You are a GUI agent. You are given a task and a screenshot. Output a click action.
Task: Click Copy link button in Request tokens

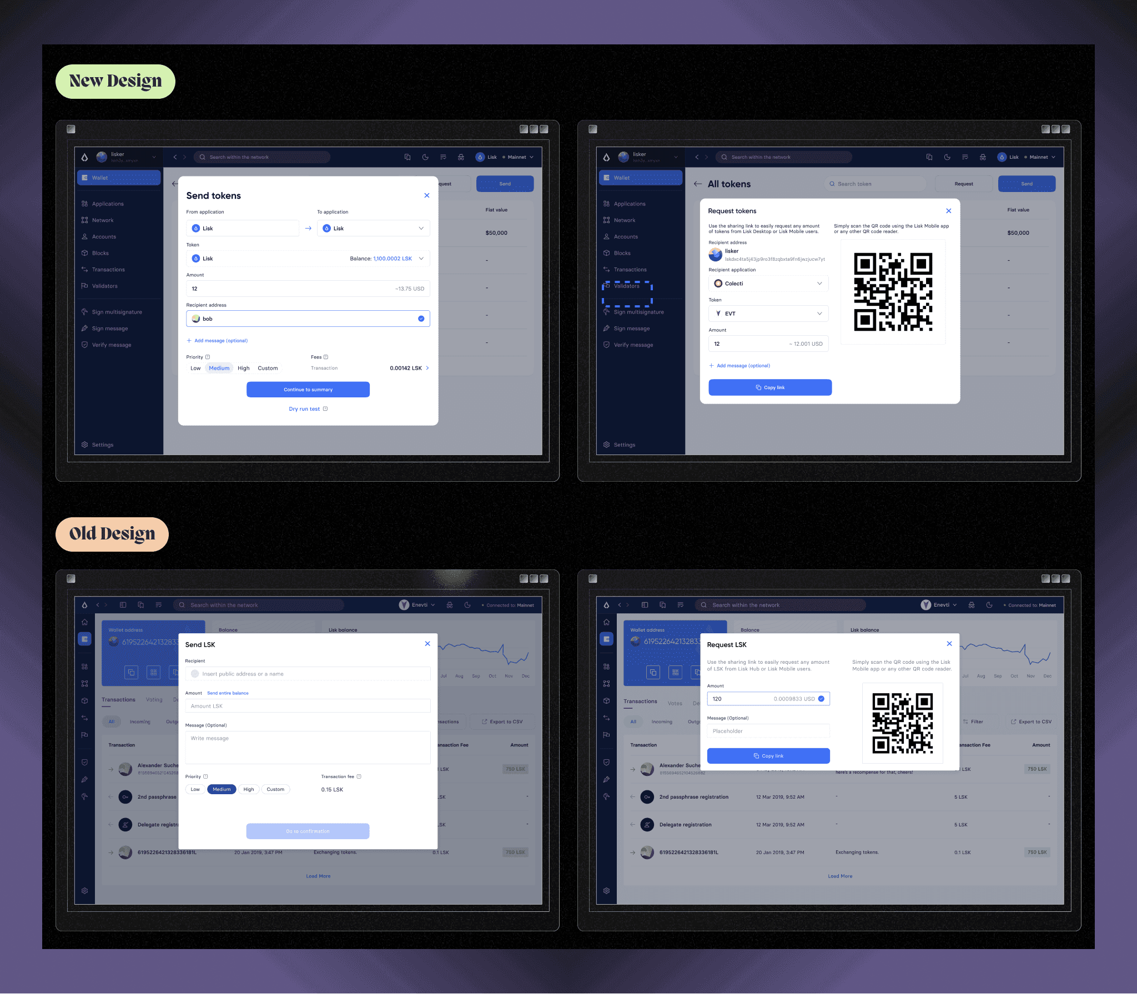(771, 387)
